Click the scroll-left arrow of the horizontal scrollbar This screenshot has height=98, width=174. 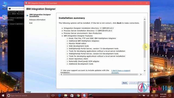tap(61, 74)
